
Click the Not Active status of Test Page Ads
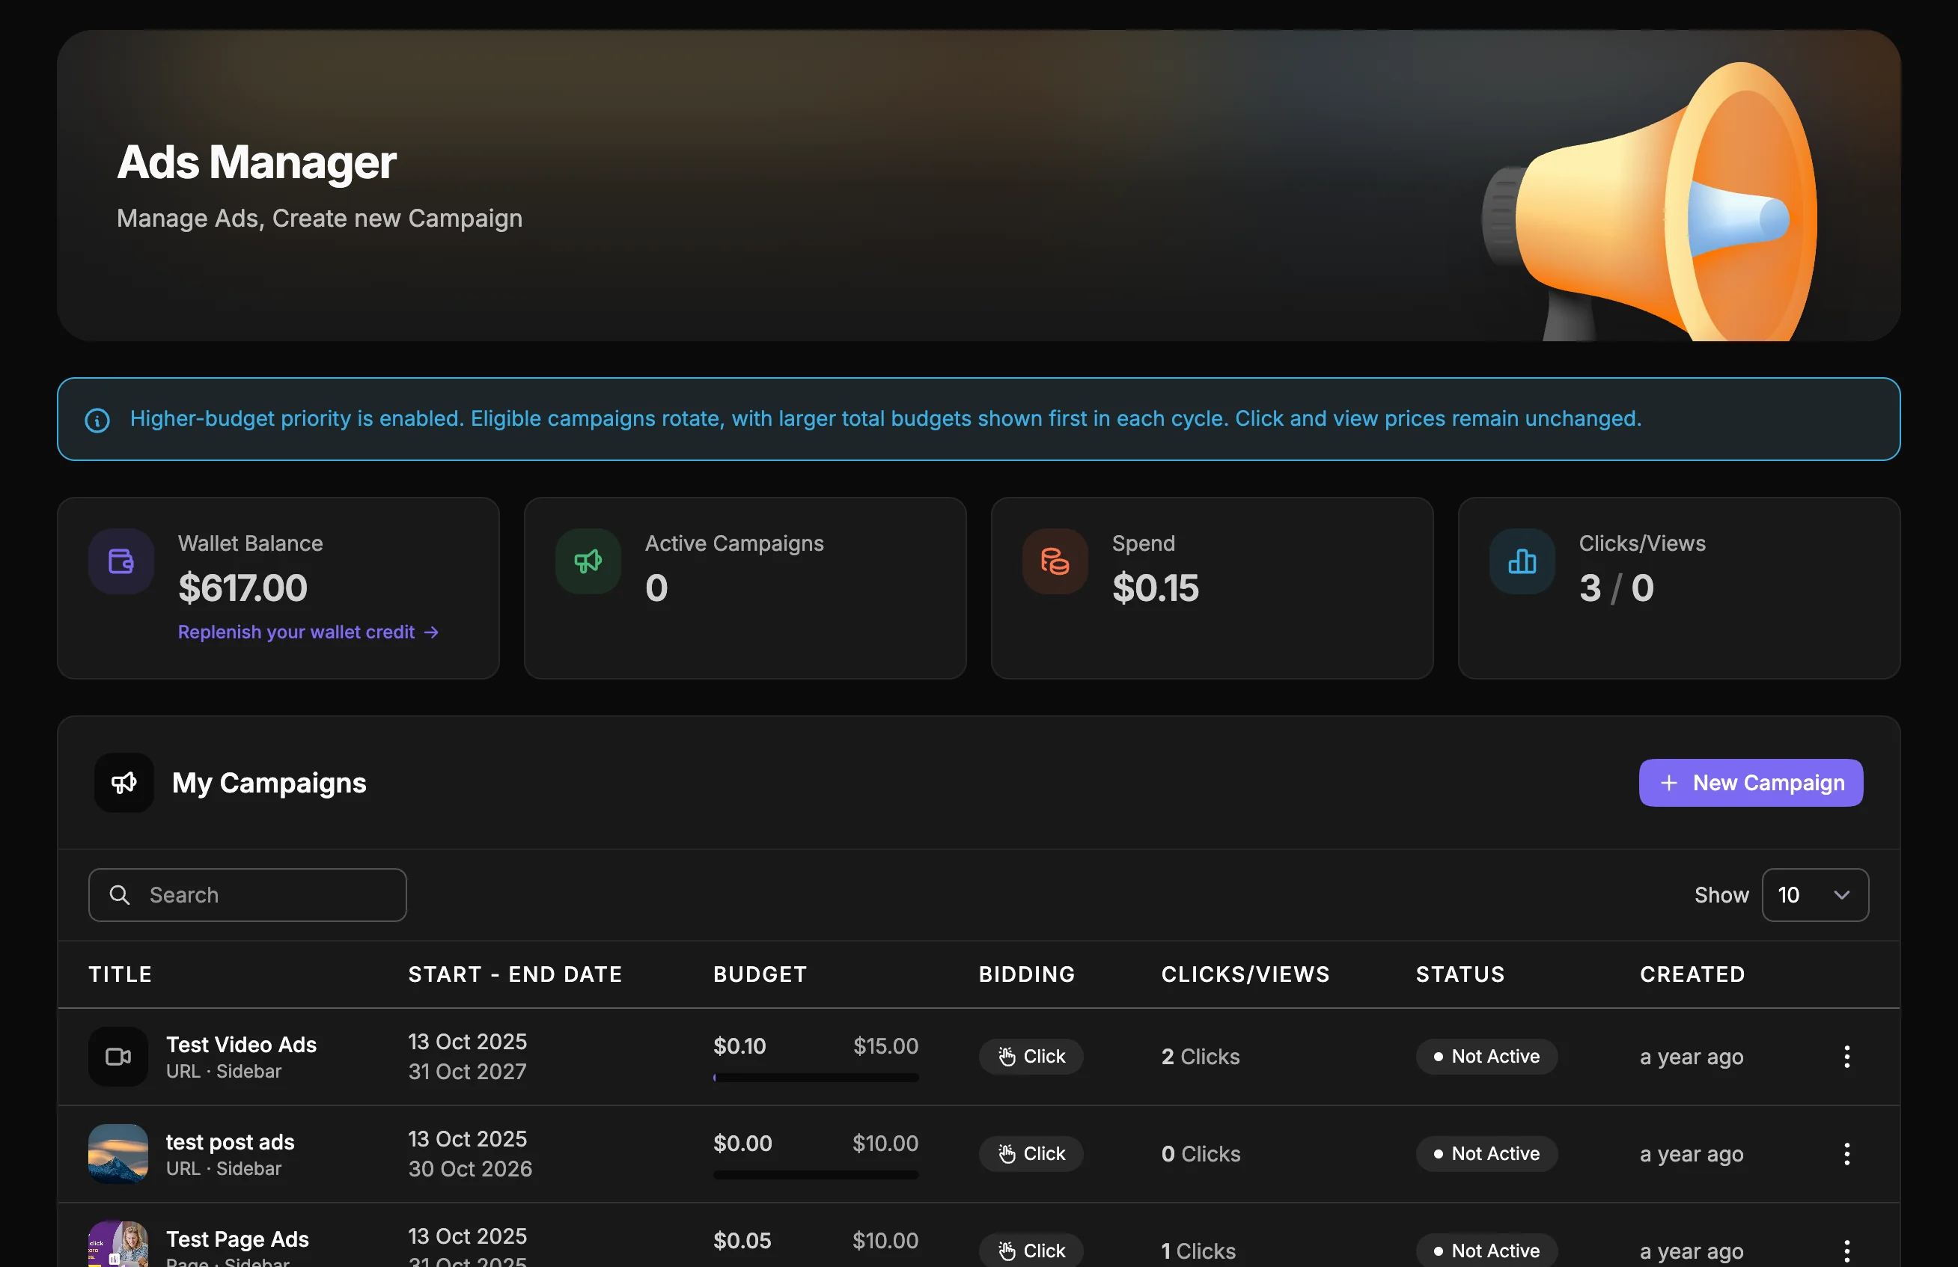click(x=1486, y=1251)
